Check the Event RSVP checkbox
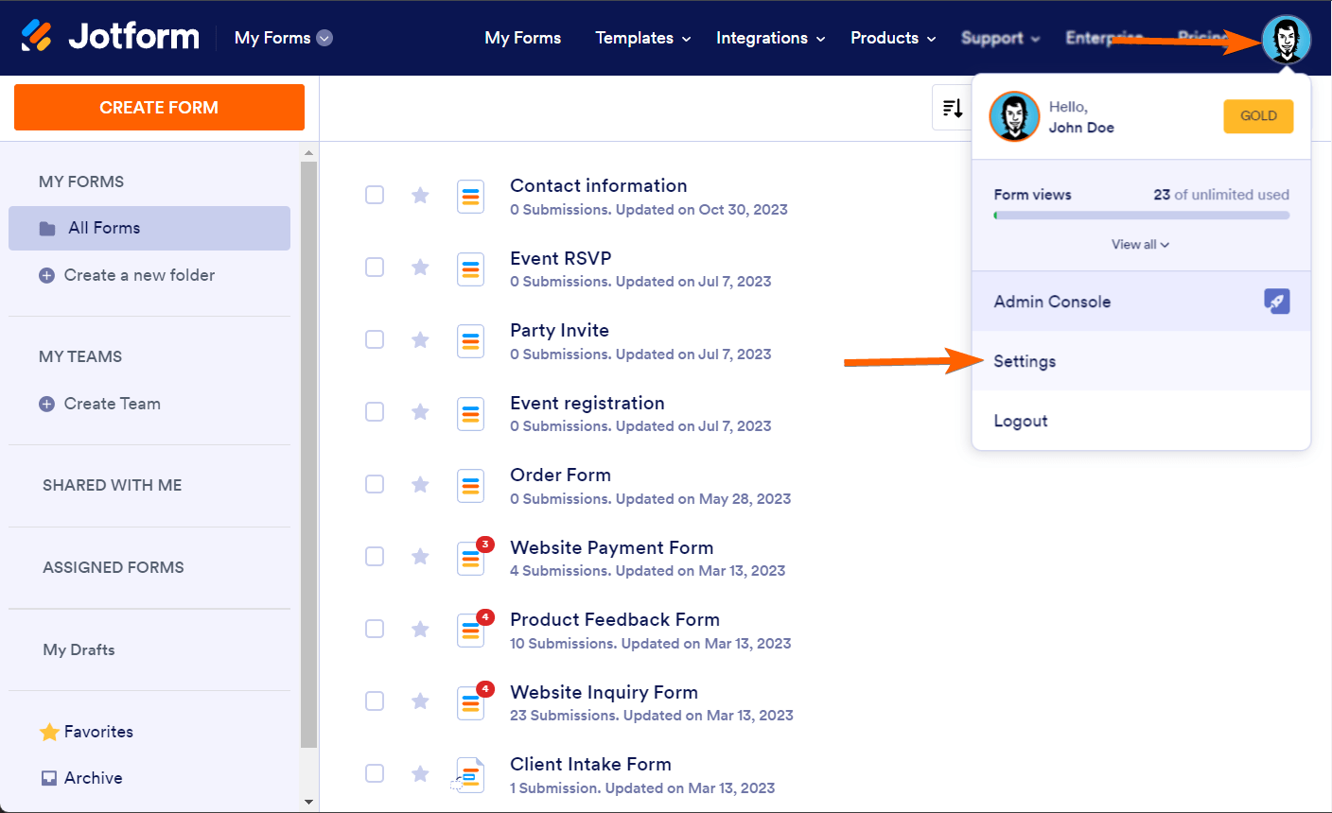Screen dimensions: 1332x813 (x=375, y=268)
